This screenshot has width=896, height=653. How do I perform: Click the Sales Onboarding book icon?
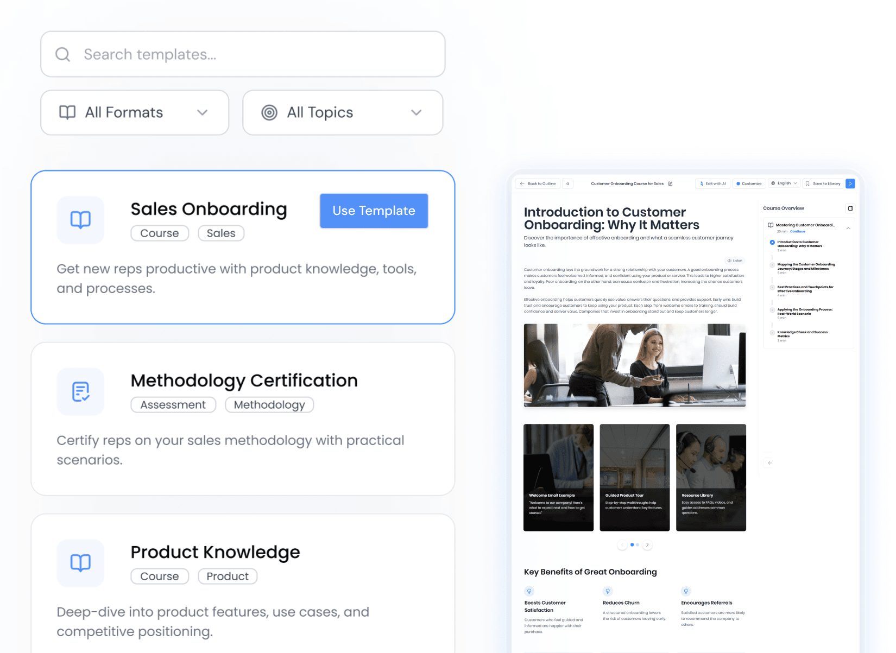click(80, 220)
